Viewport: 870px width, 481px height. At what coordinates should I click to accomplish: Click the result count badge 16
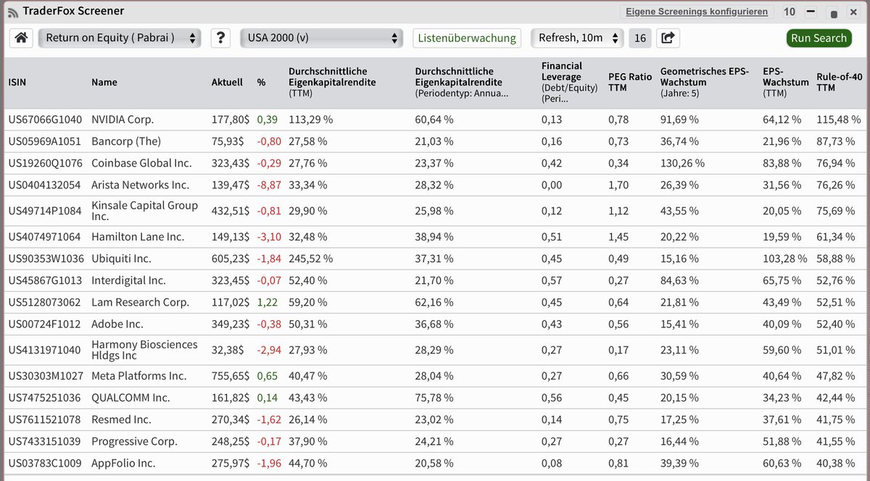tap(639, 38)
